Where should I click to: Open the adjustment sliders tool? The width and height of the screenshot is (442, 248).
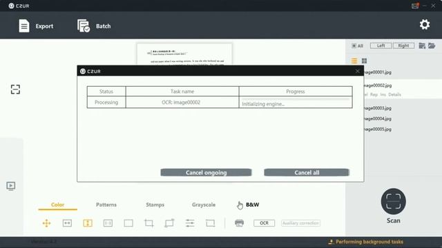(x=190, y=223)
